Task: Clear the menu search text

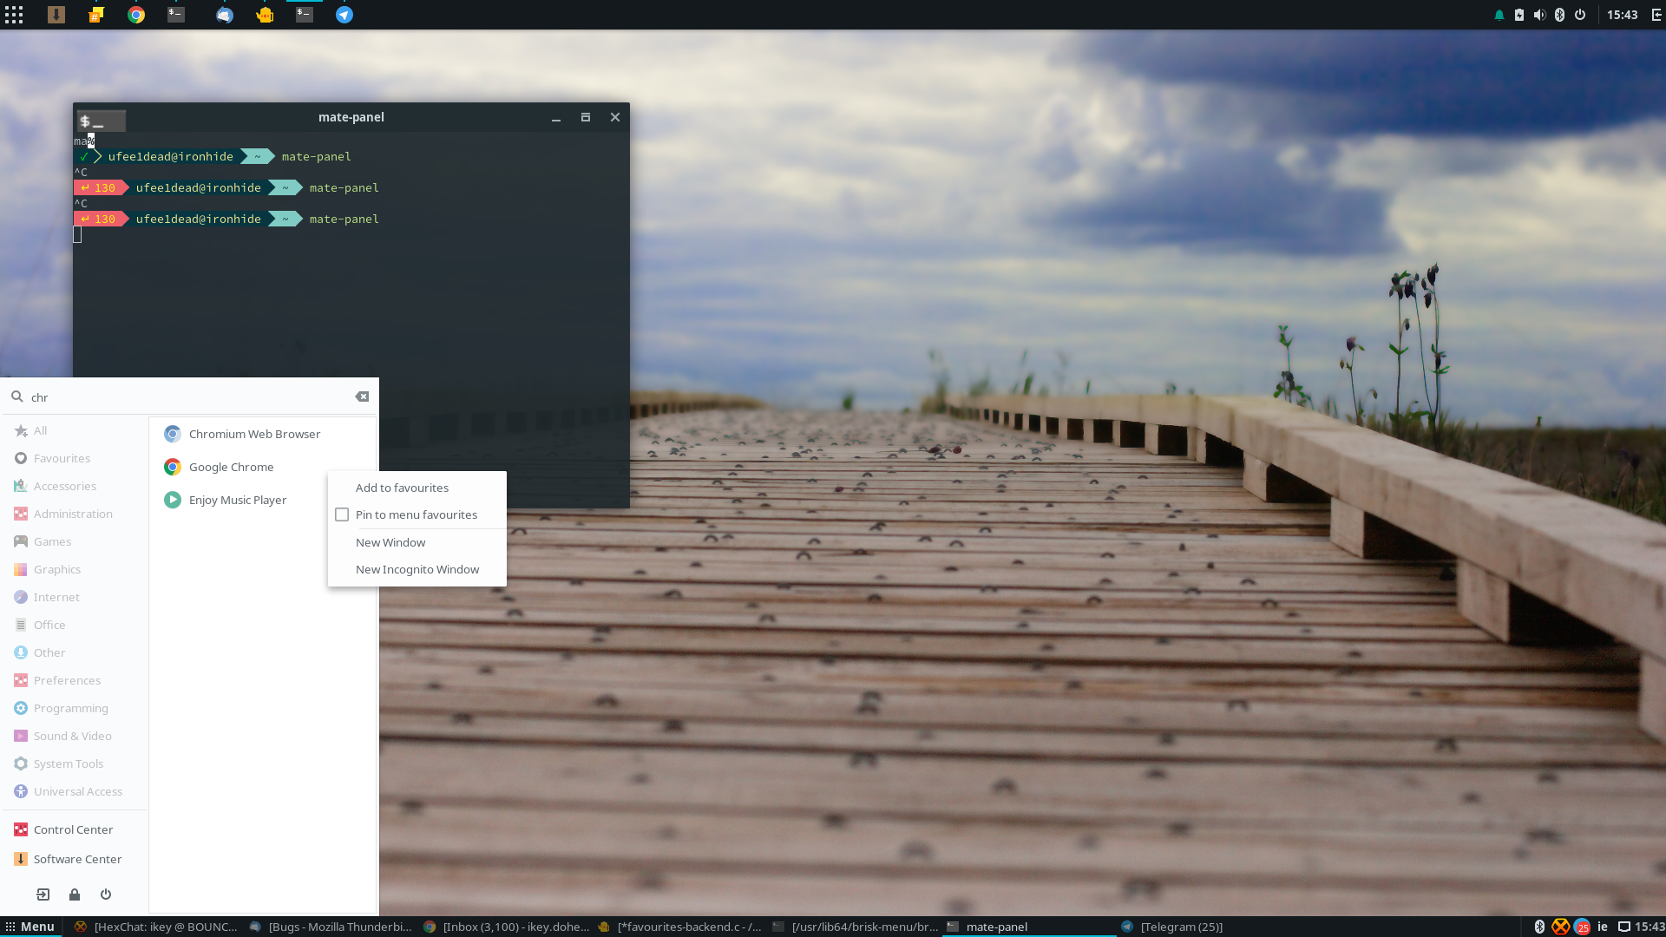Action: click(x=362, y=396)
